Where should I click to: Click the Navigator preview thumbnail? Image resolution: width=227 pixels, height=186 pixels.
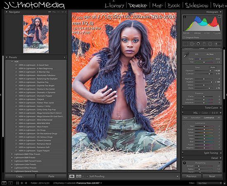36,34
